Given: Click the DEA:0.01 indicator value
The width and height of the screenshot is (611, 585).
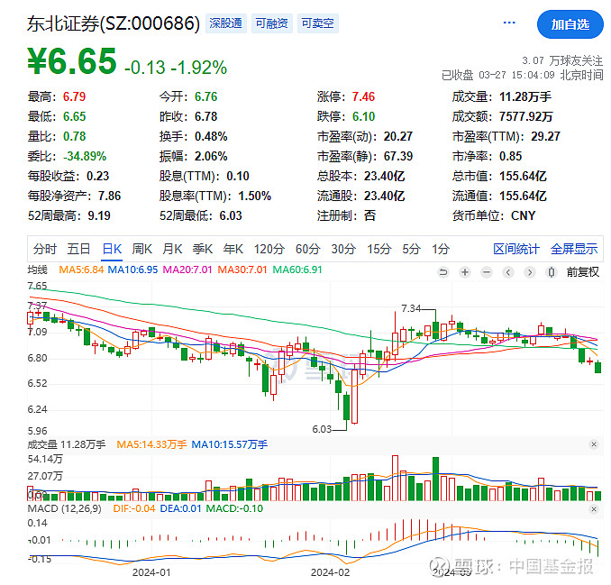Looking at the screenshot, I should point(181,508).
